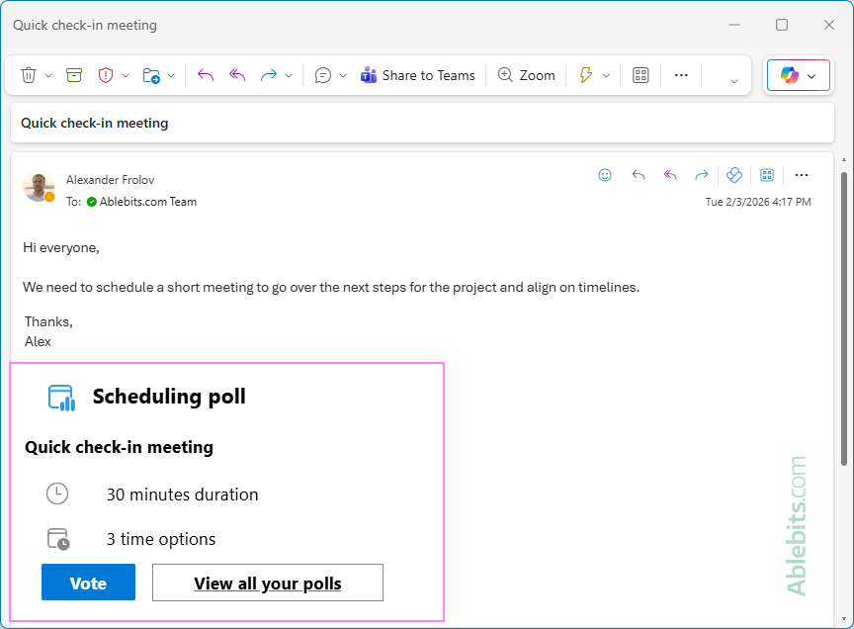Open the apps grid icon on the toolbar
This screenshot has height=629, width=854.
640,74
